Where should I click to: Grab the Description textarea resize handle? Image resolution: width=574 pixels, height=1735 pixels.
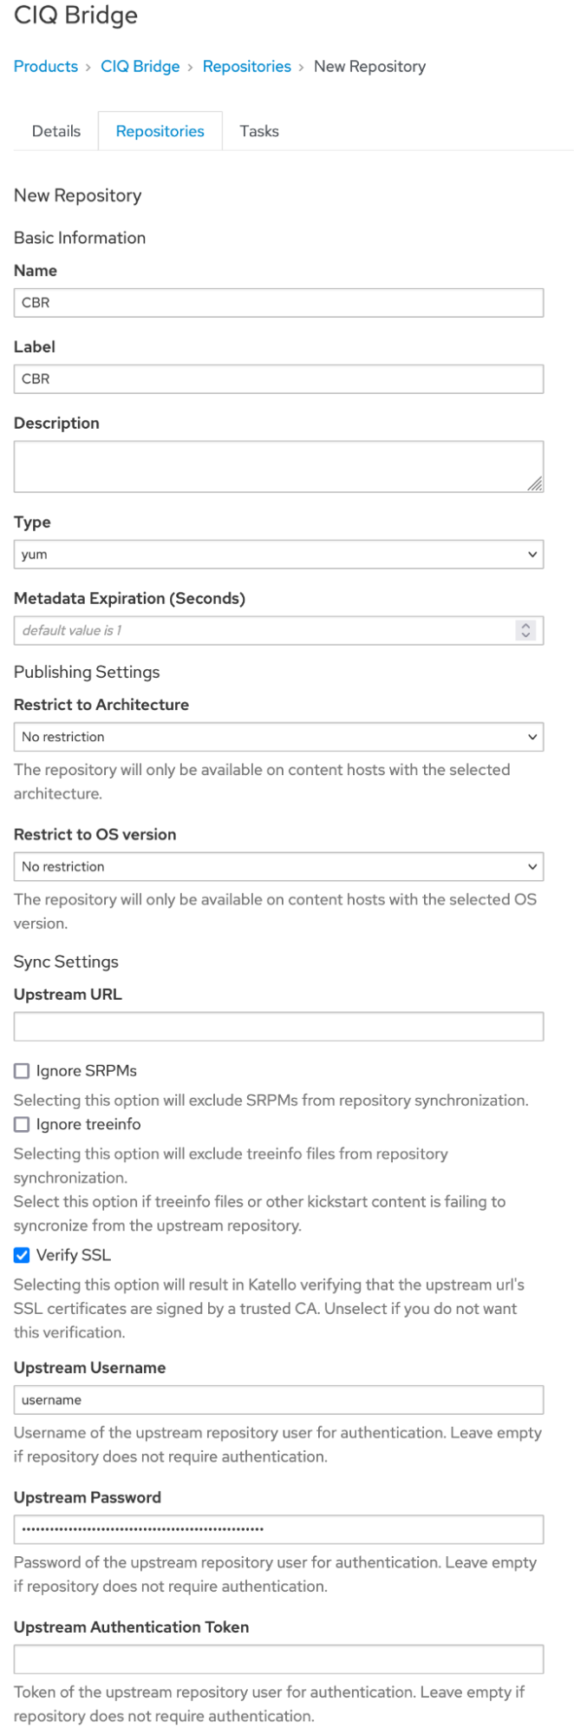coord(536,484)
